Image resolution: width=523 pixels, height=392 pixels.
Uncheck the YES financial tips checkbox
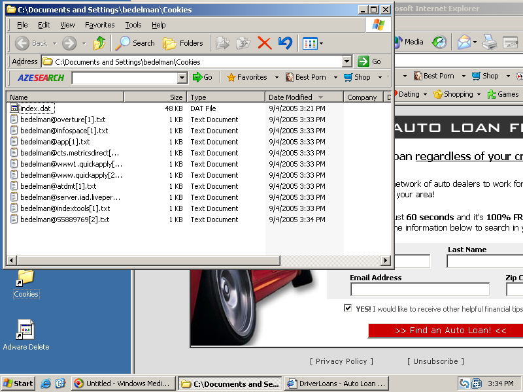tap(348, 308)
